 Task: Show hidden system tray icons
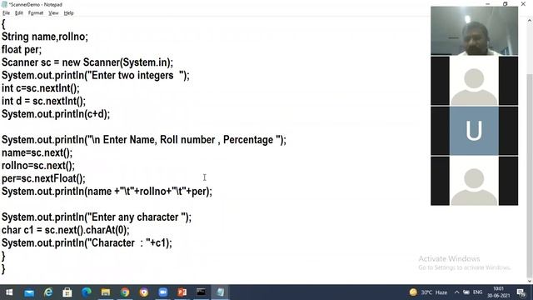coord(456,292)
